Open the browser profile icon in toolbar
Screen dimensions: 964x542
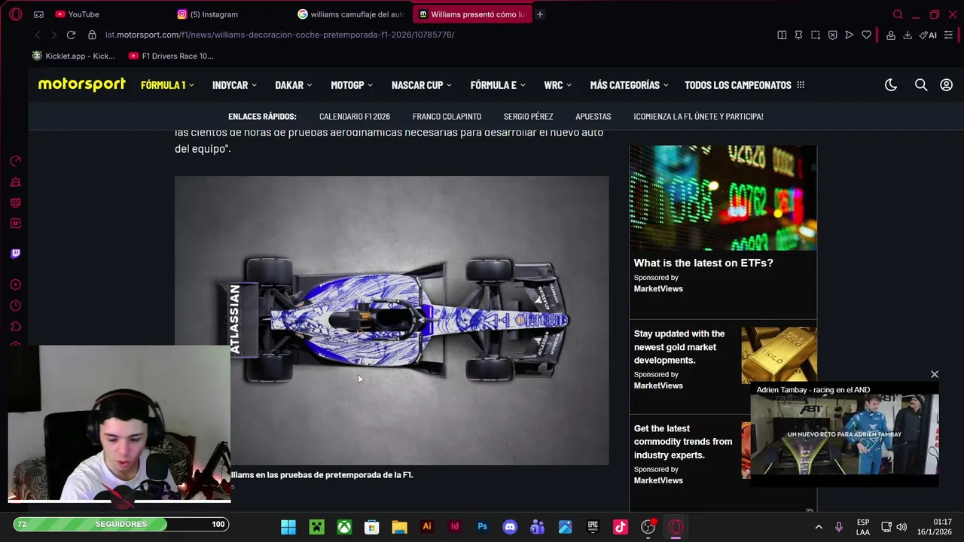point(890,35)
